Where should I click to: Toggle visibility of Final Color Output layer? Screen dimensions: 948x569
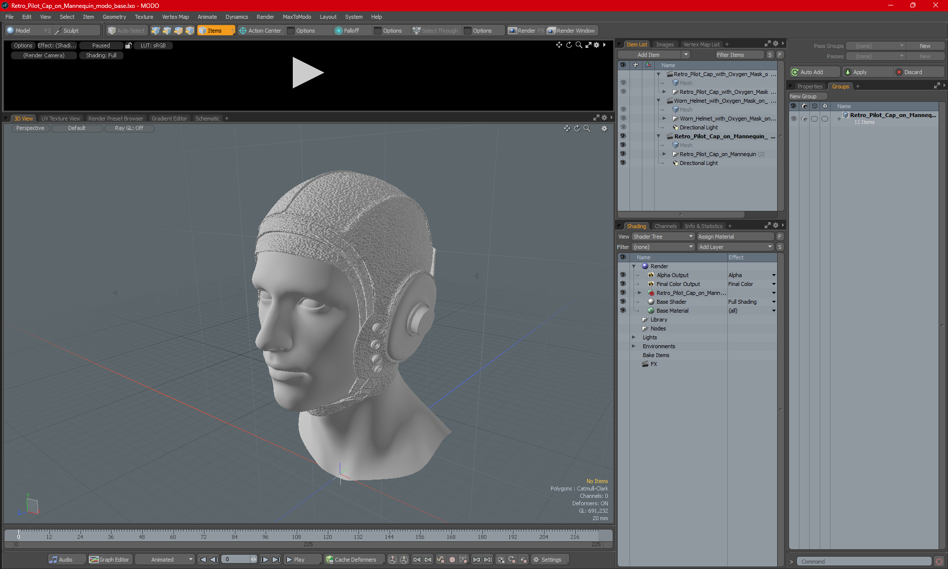pyautogui.click(x=623, y=284)
